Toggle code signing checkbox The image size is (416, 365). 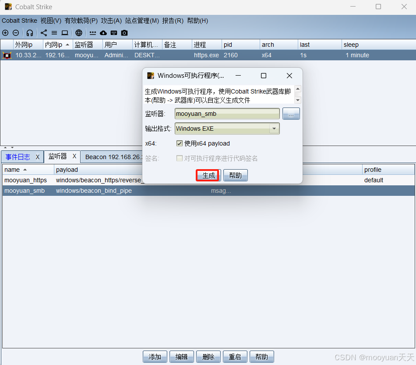coord(180,158)
